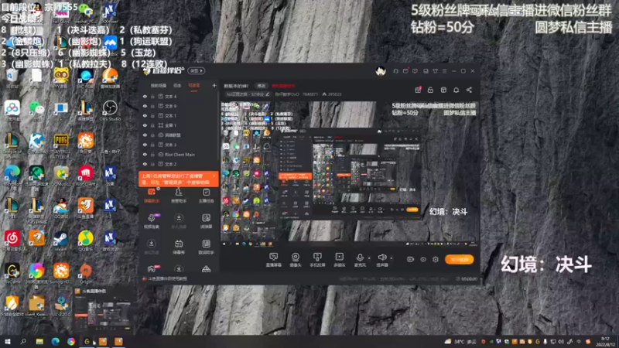Screen dimensions: 619x348
Task: Open the Windows Start menu
Action: coord(7,342)
